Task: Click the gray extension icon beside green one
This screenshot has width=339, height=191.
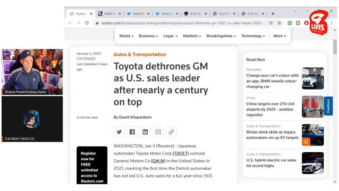Action: click(x=298, y=23)
